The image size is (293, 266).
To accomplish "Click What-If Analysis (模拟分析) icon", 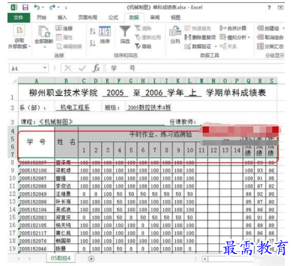I will pos(223,37).
